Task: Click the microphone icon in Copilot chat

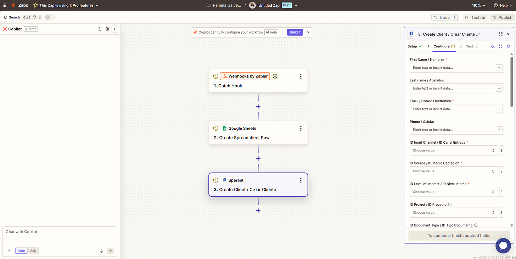Action: (x=101, y=251)
